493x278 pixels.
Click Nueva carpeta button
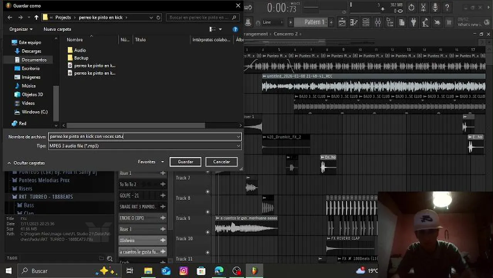(x=57, y=29)
